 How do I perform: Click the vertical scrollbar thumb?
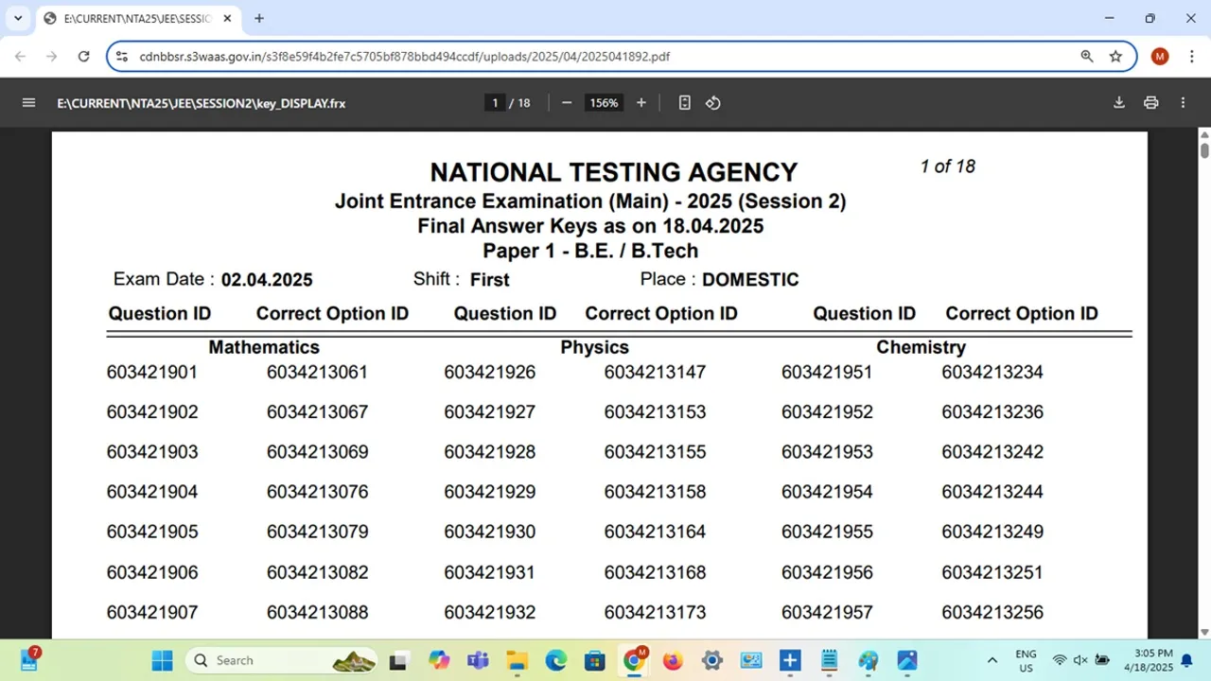click(1204, 151)
